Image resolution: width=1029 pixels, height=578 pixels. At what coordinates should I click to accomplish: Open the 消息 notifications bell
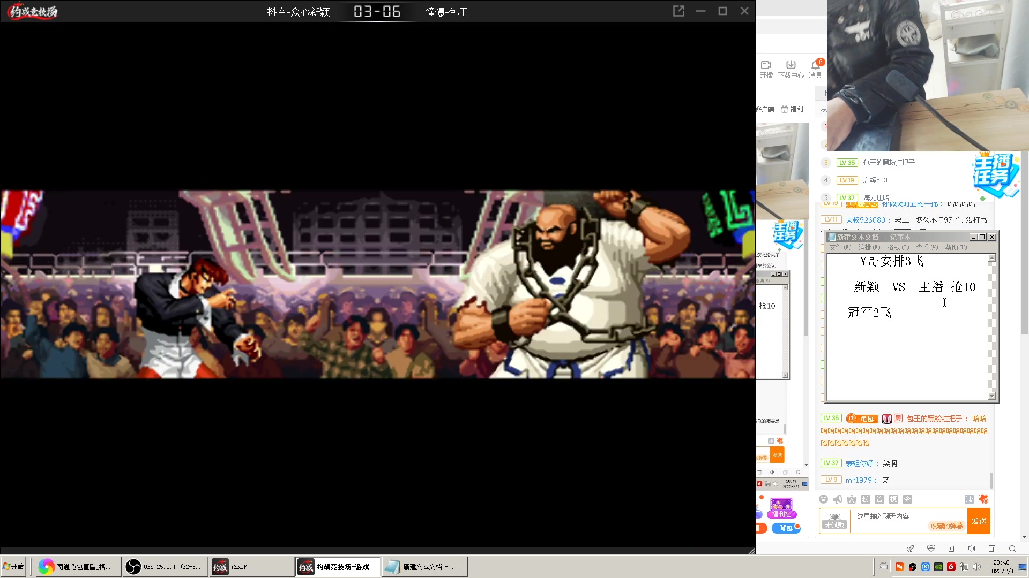(816, 69)
